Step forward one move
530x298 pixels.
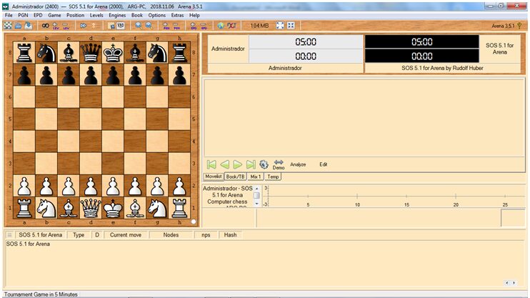click(x=238, y=165)
